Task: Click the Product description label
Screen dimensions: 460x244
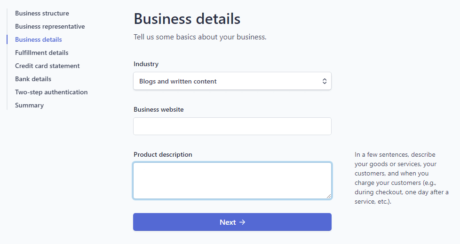Action: pos(163,154)
